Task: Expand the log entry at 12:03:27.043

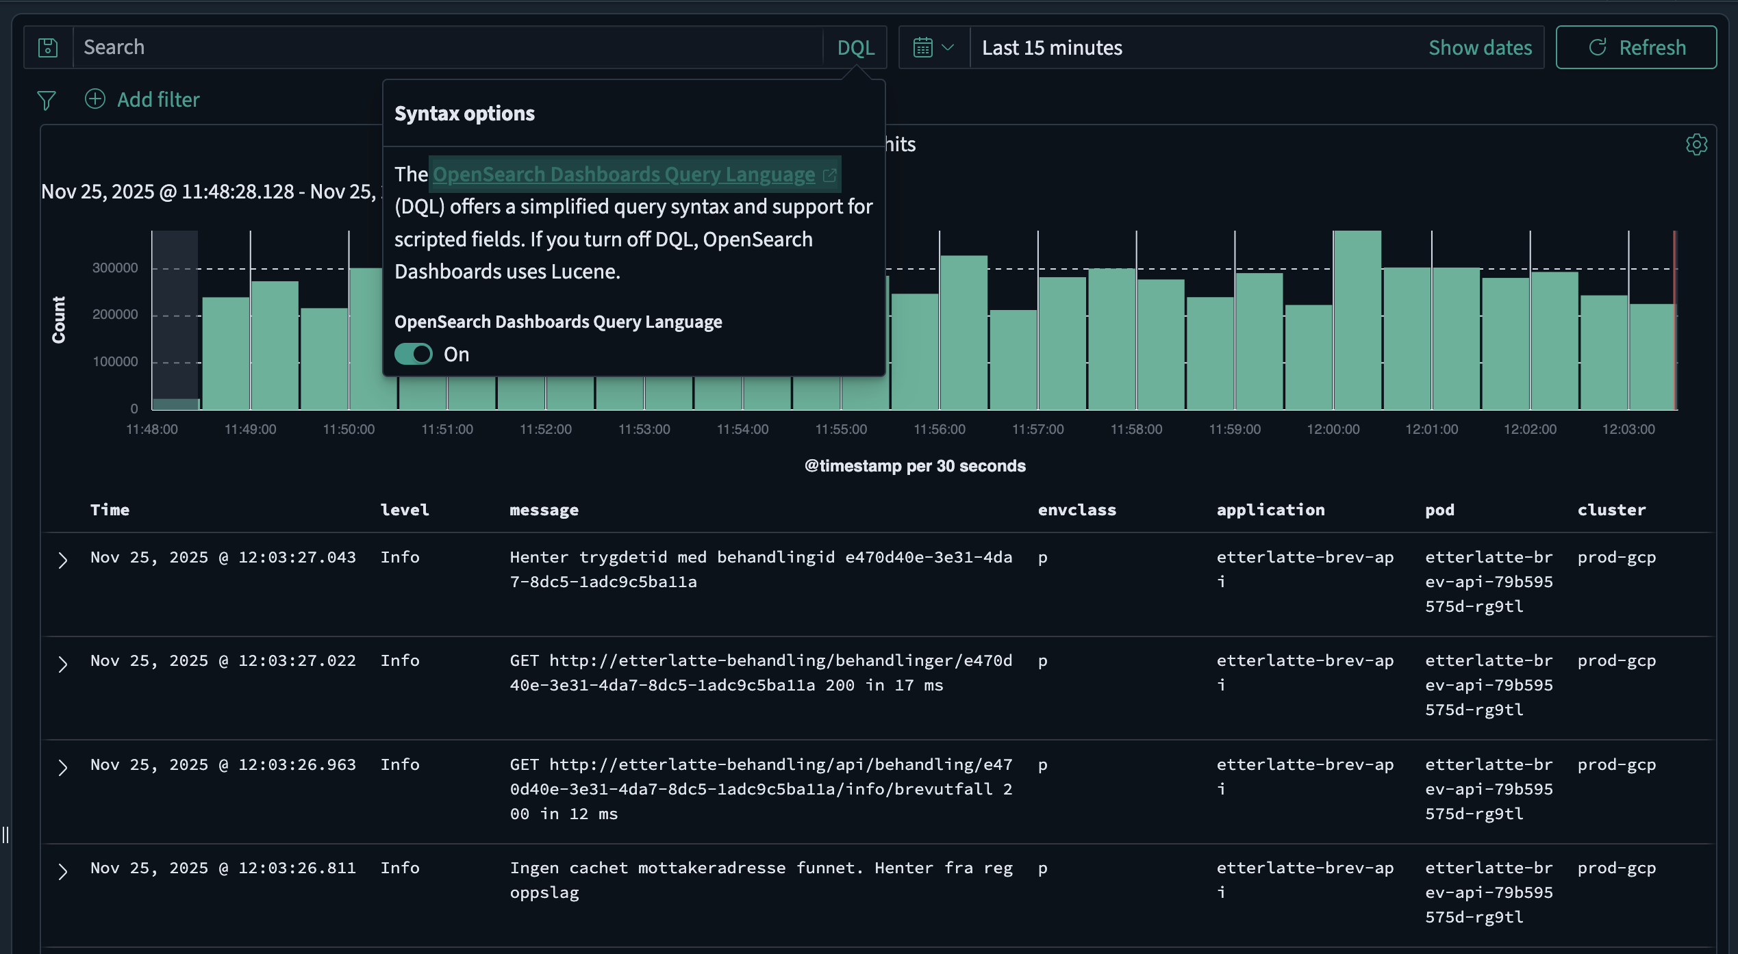Action: [x=63, y=560]
